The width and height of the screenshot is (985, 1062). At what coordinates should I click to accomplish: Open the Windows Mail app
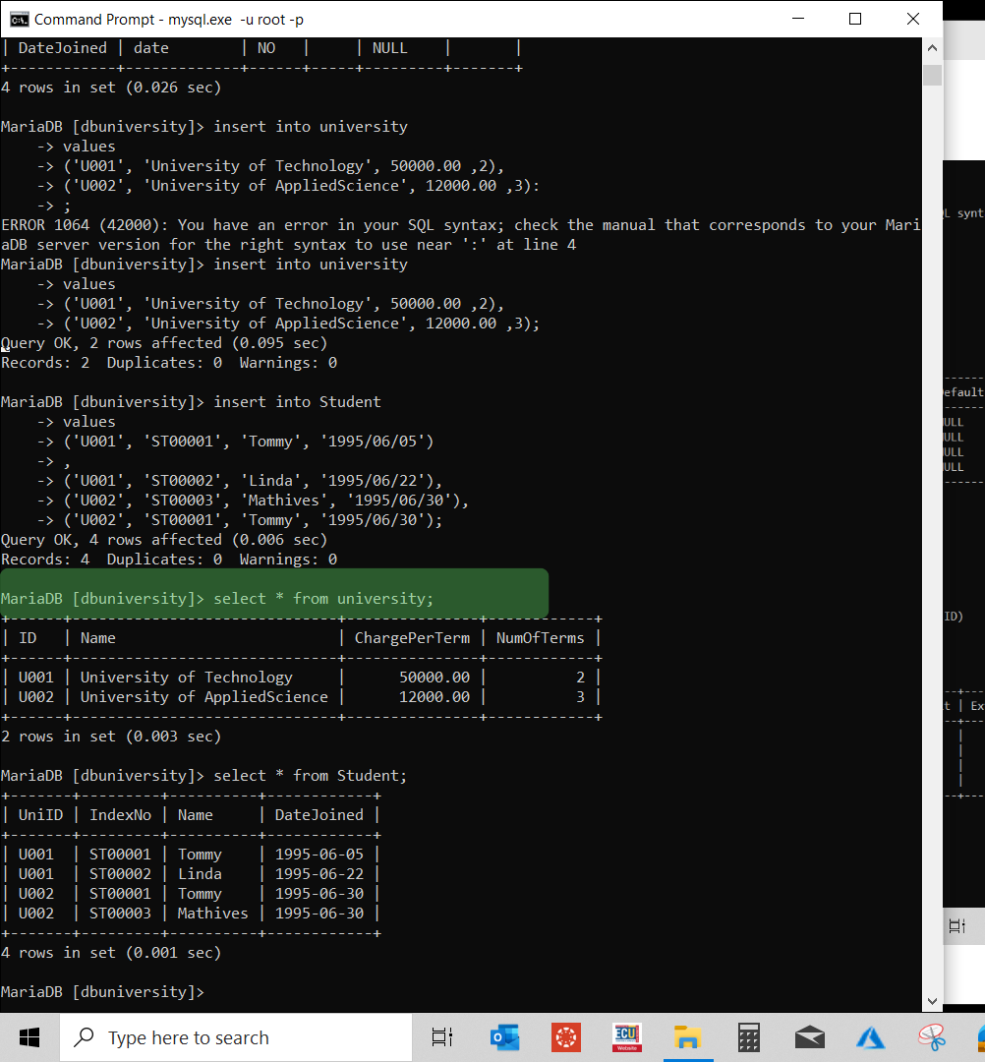(x=809, y=1036)
